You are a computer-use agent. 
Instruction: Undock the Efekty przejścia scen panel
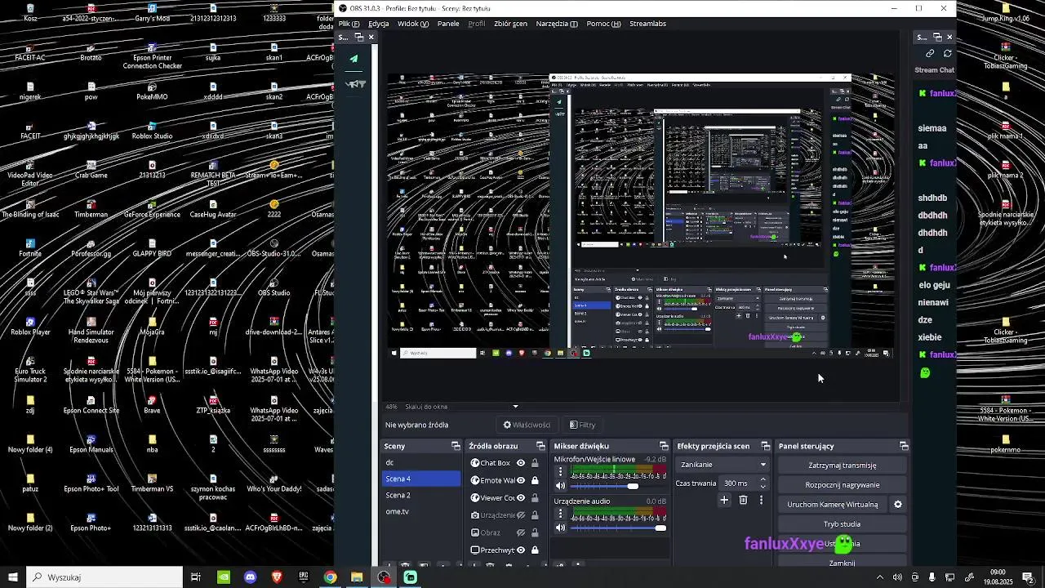(765, 446)
